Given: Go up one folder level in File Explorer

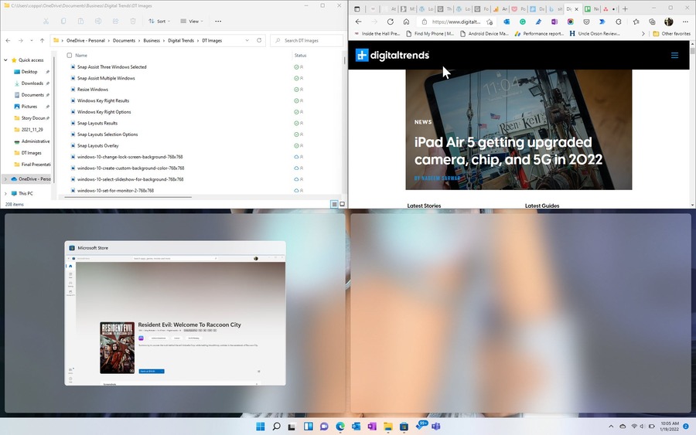Looking at the screenshot, I should (x=43, y=40).
